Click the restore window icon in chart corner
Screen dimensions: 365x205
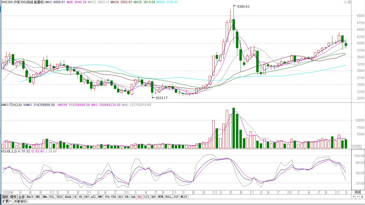click(x=349, y=2)
